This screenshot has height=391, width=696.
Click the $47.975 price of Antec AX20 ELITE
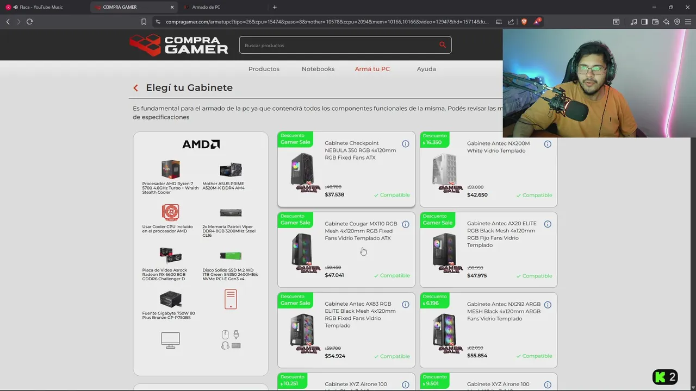click(477, 275)
